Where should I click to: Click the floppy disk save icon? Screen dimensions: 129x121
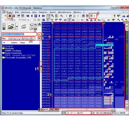tap(4, 28)
